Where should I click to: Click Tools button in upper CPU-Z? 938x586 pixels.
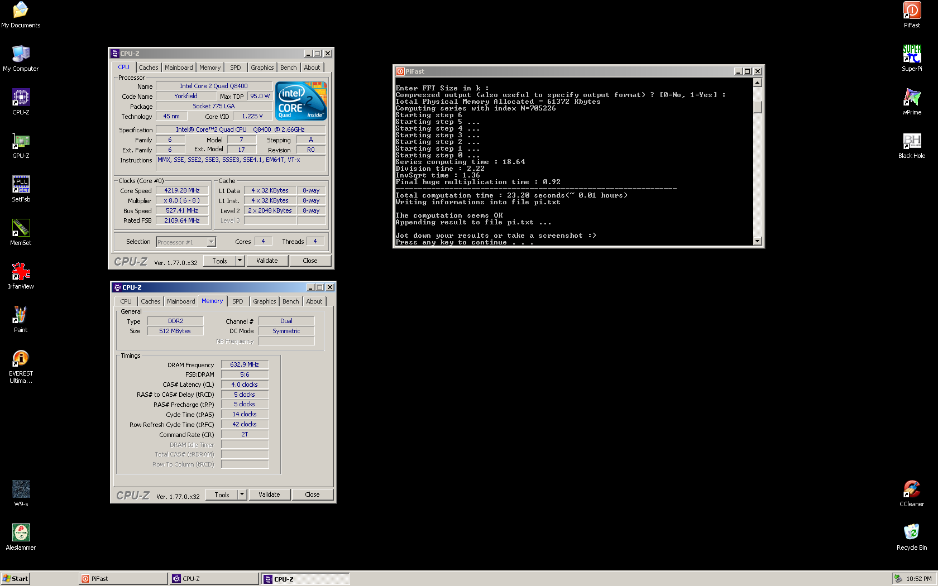coord(219,261)
